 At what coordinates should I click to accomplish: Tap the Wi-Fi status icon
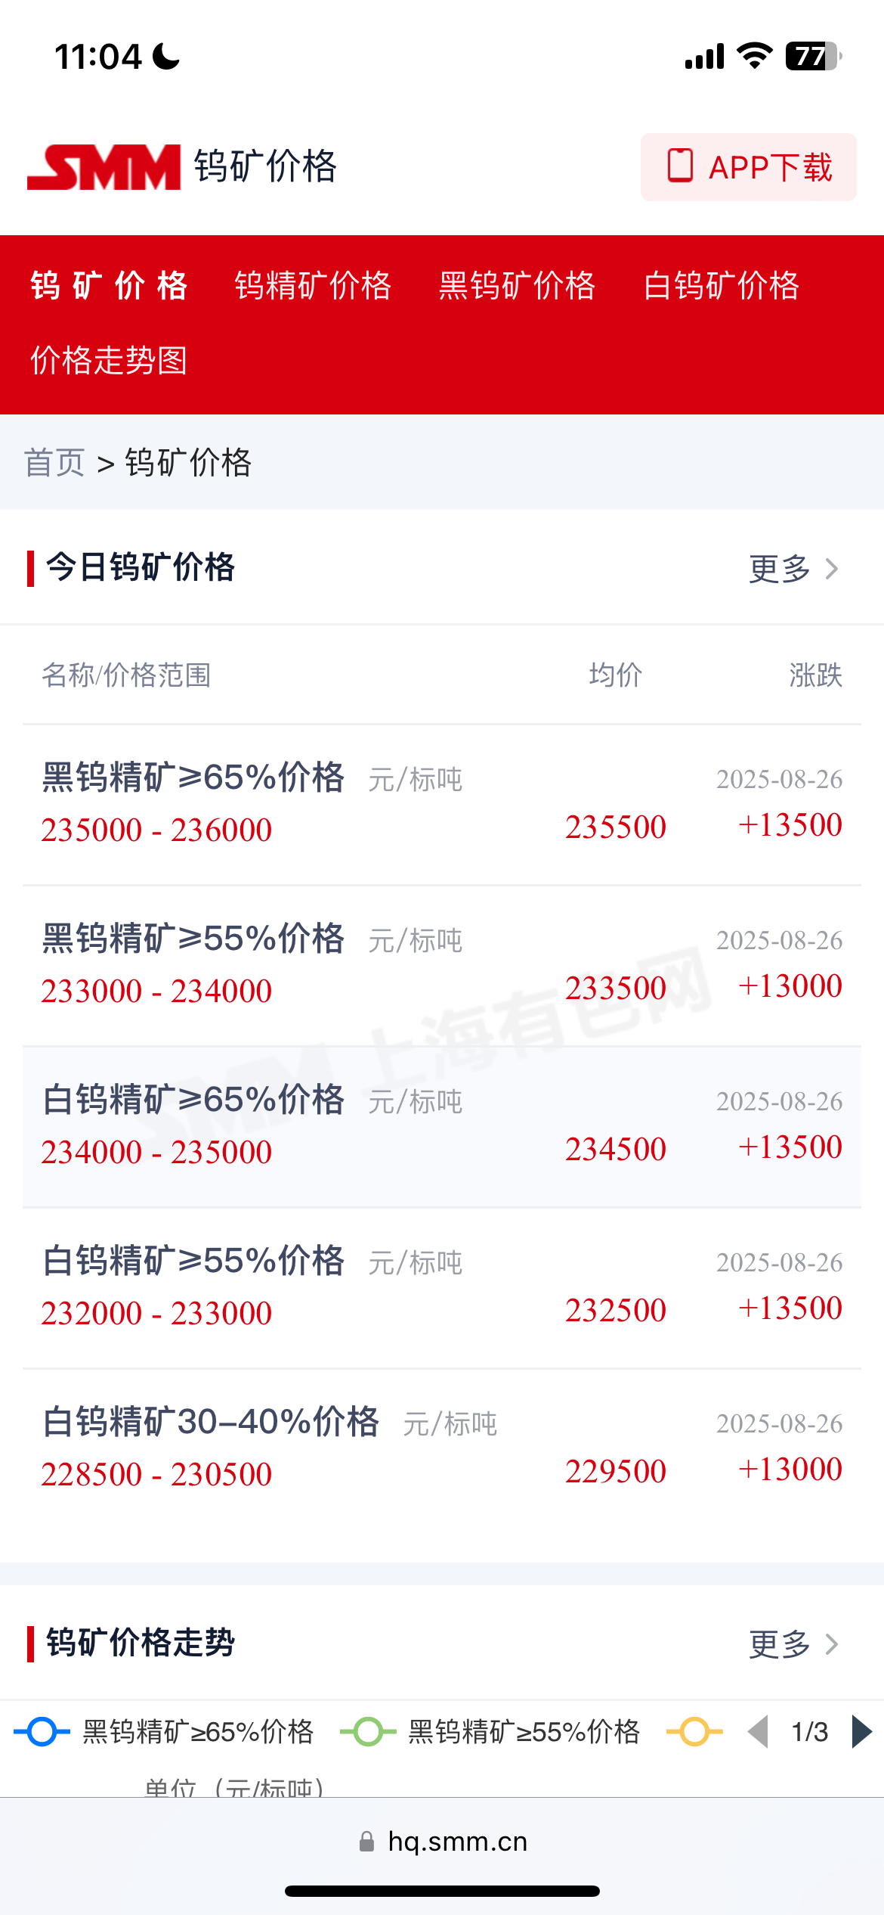coord(754,56)
